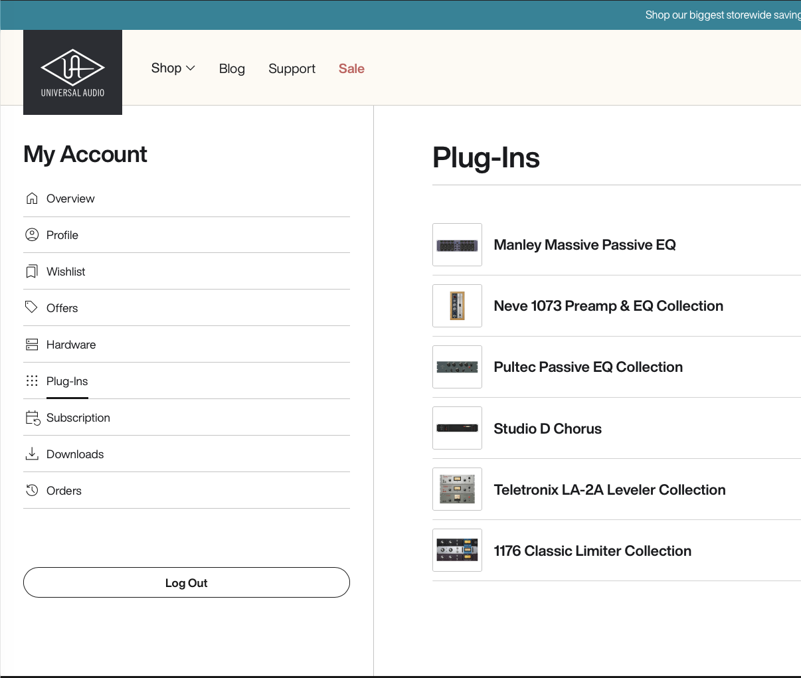
Task: Open the Blog menu item
Action: [x=232, y=69]
